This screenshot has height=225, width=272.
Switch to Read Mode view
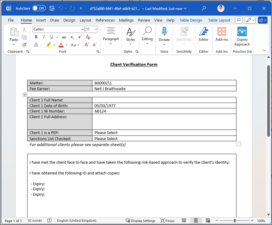click(x=184, y=221)
